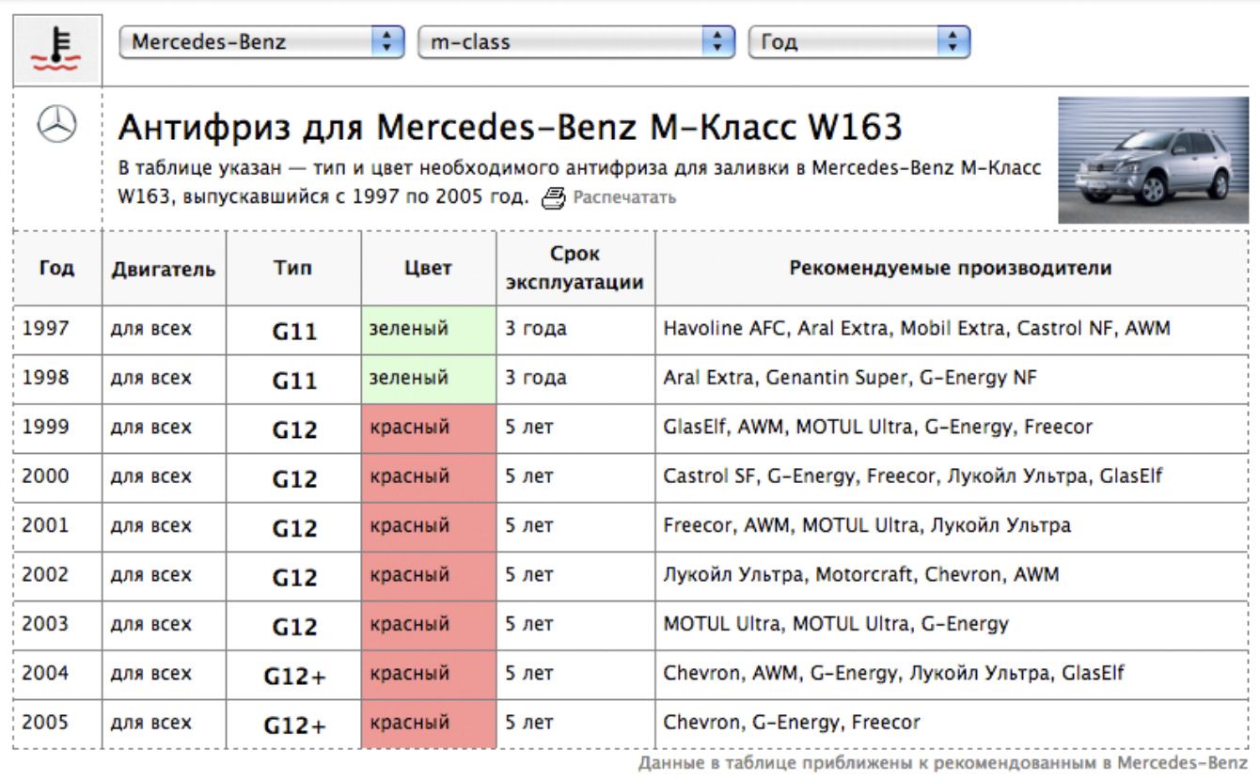Image resolution: width=1260 pixels, height=780 pixels.
Task: Click the footnote about Mercedes-Benz recommended data
Action: click(x=943, y=762)
